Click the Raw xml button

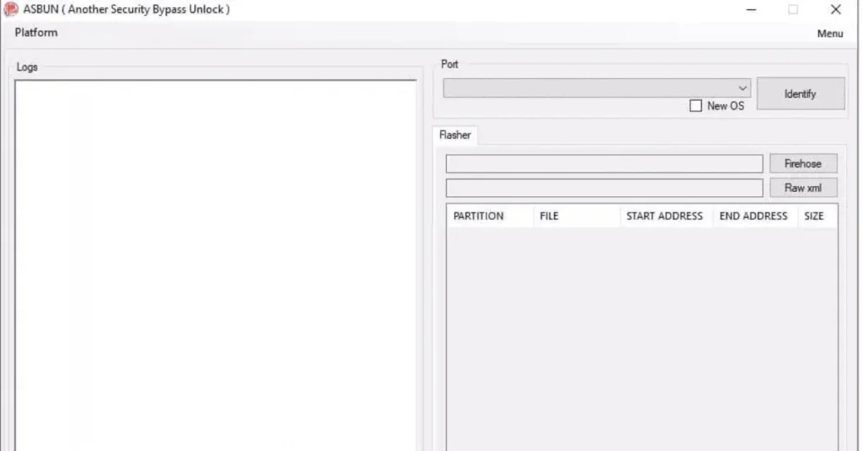(x=803, y=188)
